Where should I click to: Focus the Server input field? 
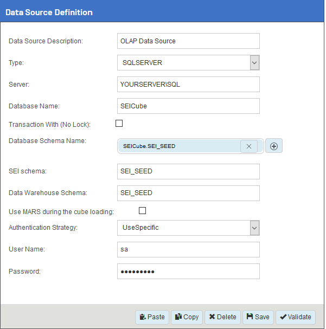click(188, 85)
